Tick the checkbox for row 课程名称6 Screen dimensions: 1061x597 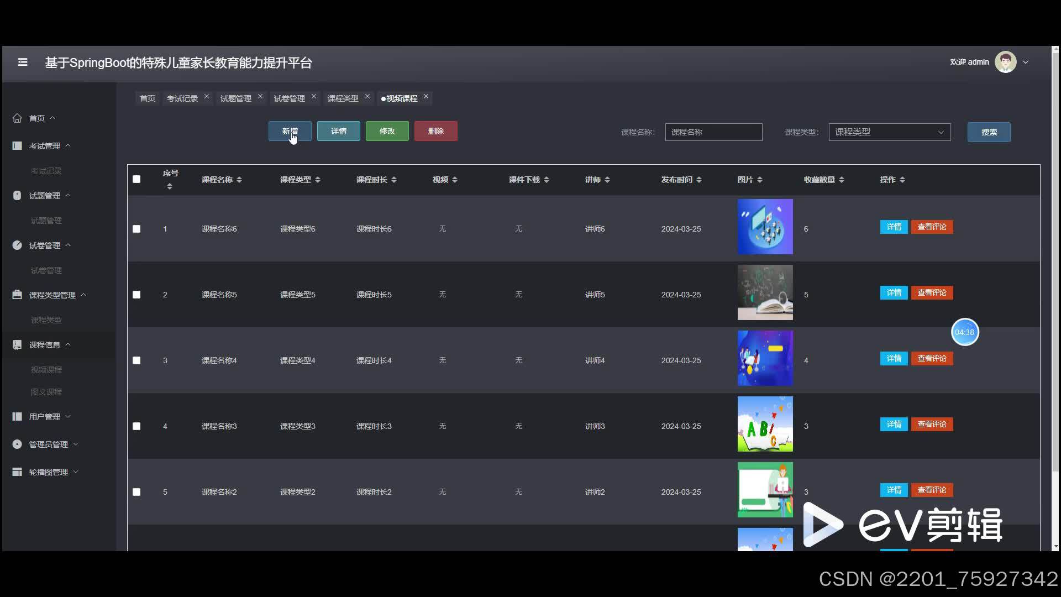point(136,229)
